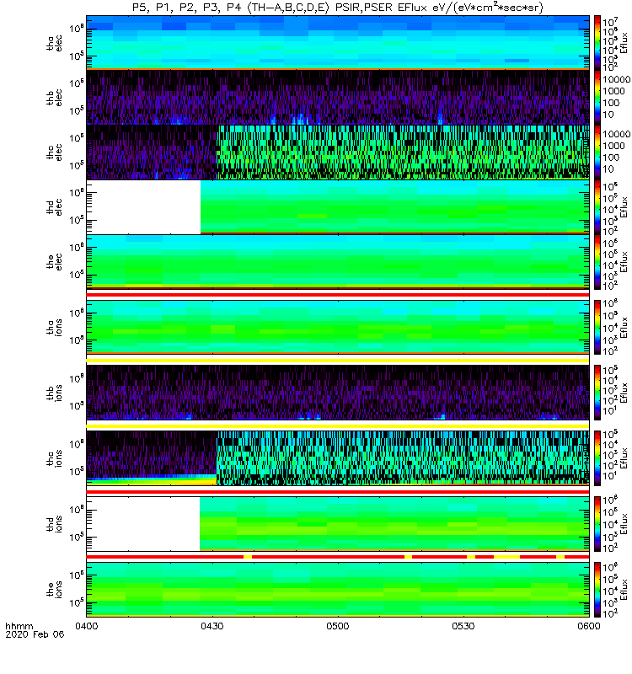Image resolution: width=632 pixels, height=674 pixels.
Task: Select the 'tha elec' y-axis label
Action: pyautogui.click(x=54, y=43)
